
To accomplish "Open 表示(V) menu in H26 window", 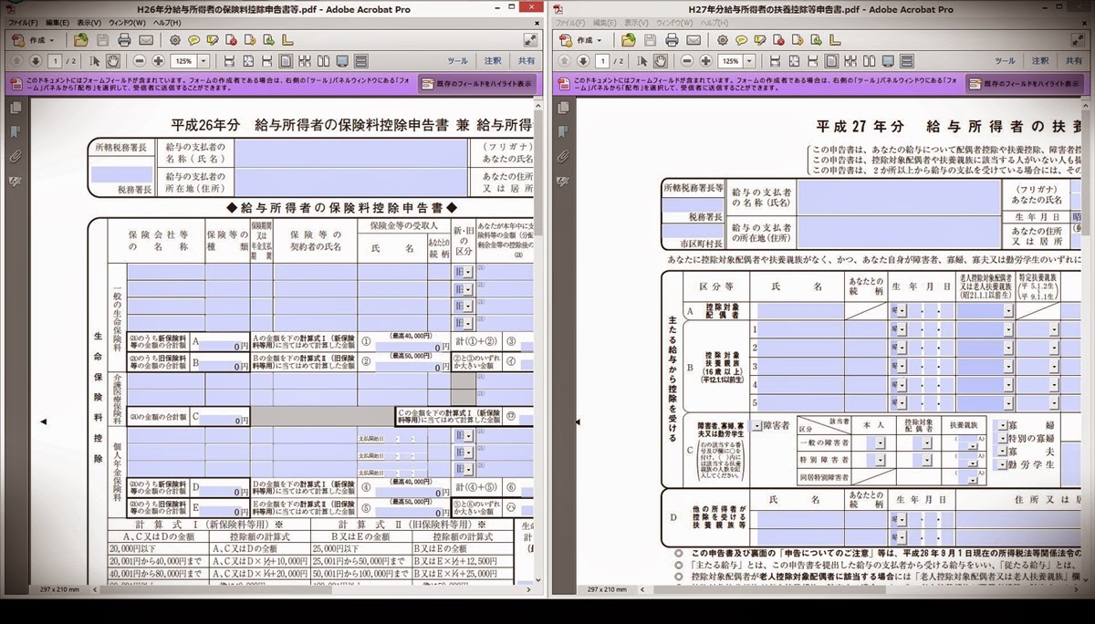I will point(89,21).
